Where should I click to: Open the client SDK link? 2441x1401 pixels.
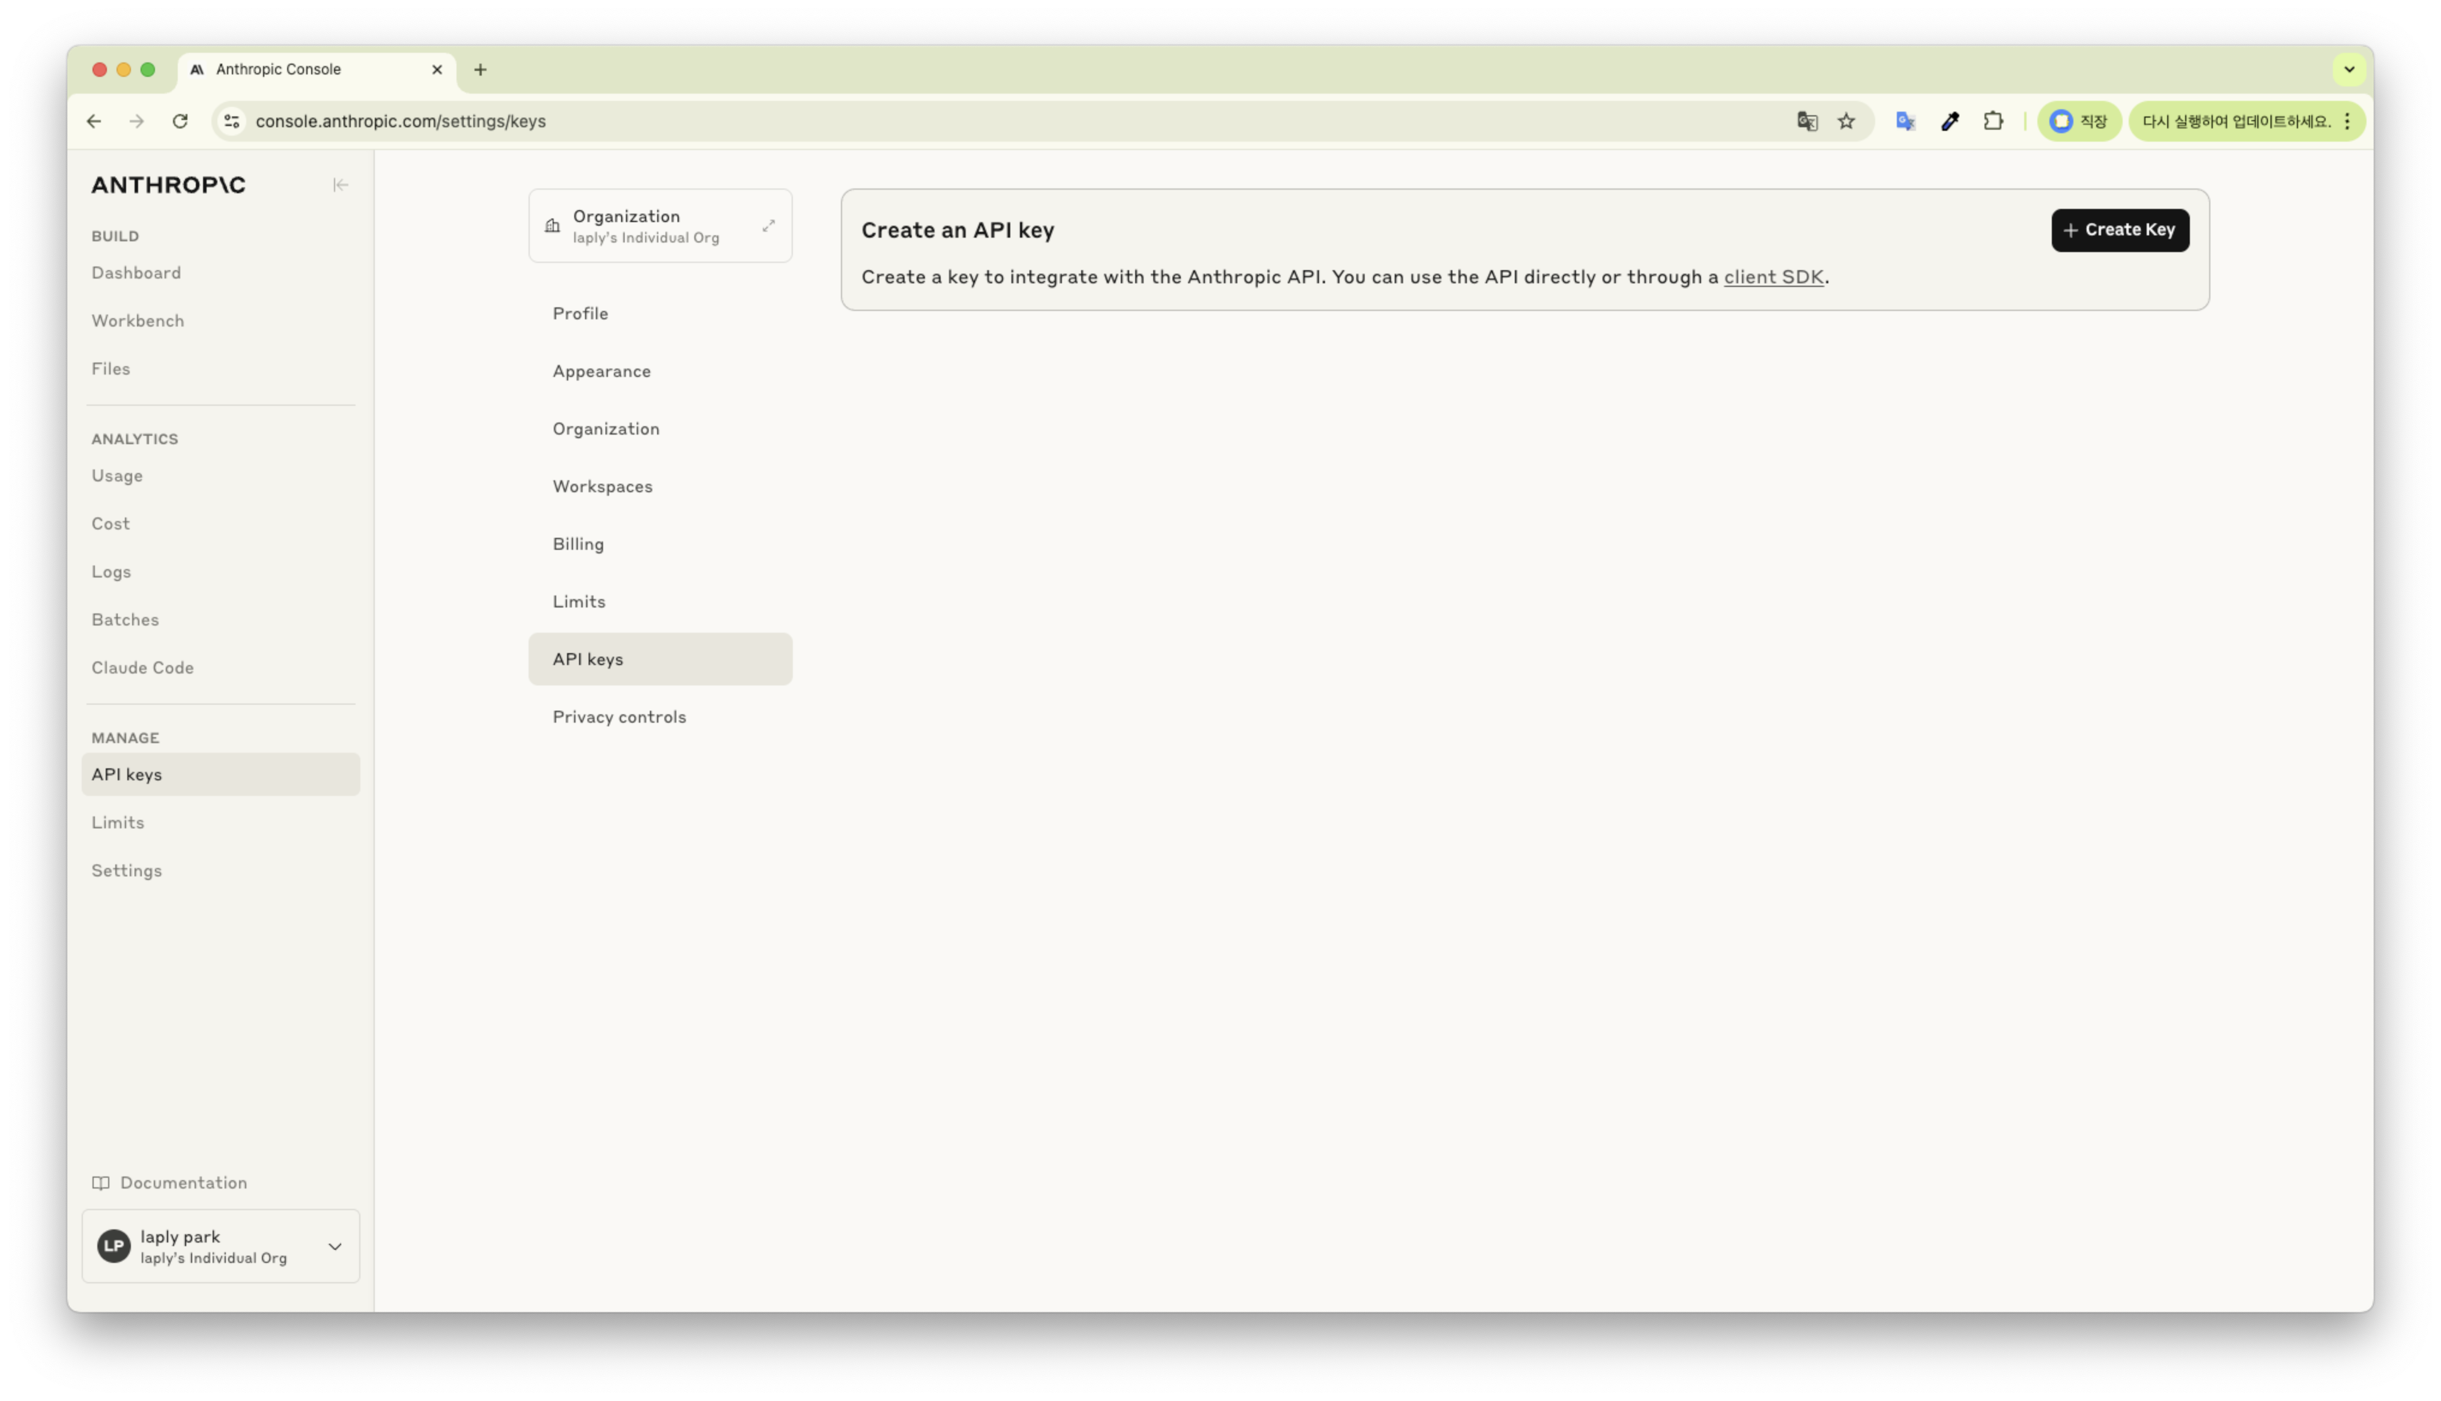click(1773, 277)
